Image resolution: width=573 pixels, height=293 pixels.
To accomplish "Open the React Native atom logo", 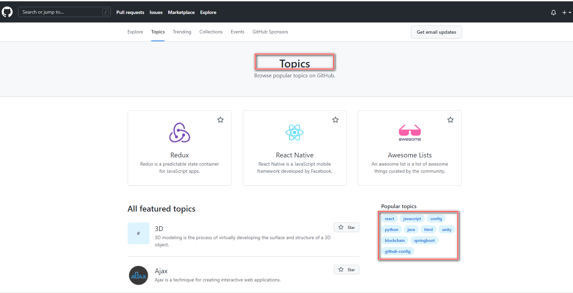I will click(295, 133).
